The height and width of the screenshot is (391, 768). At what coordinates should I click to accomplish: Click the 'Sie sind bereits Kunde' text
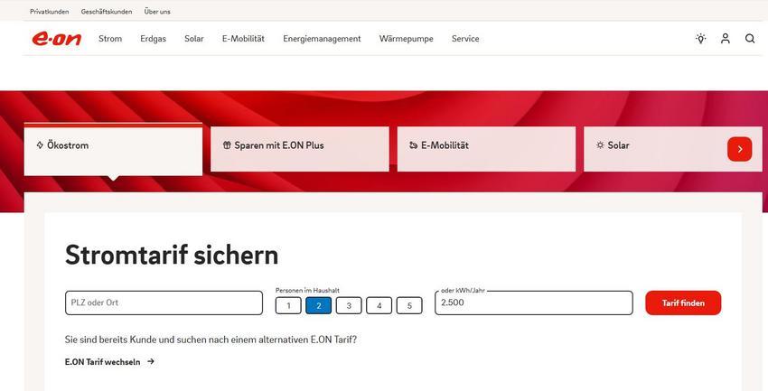pyautogui.click(x=211, y=340)
